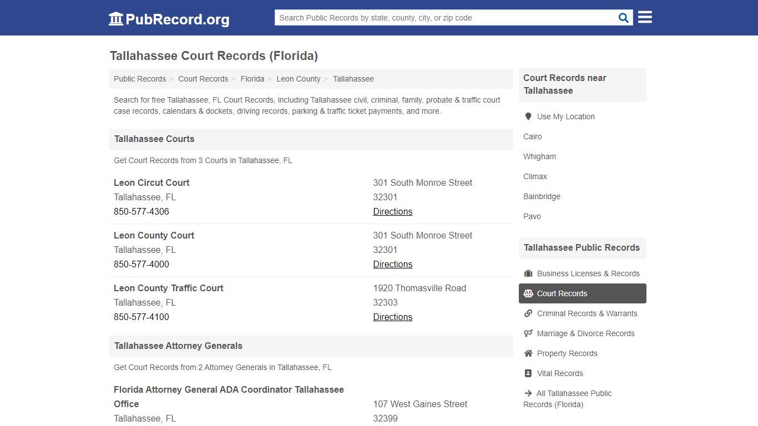Open Criminal Records & Warrants

click(x=583, y=313)
